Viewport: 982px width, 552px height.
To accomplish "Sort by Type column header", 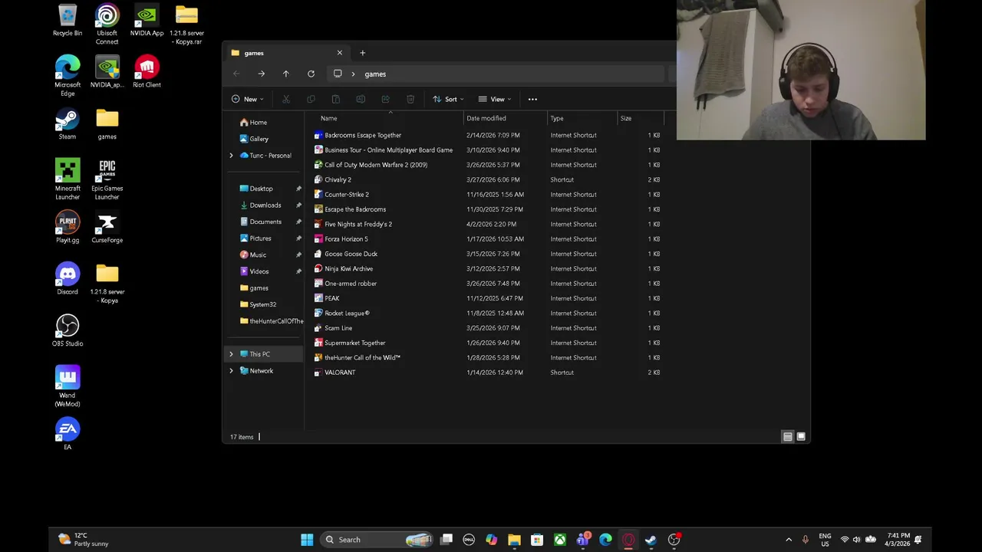I will [x=582, y=118].
